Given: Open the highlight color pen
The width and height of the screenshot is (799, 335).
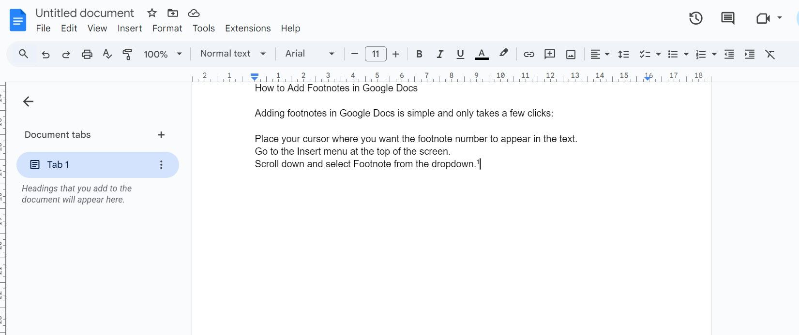Looking at the screenshot, I should coord(504,53).
